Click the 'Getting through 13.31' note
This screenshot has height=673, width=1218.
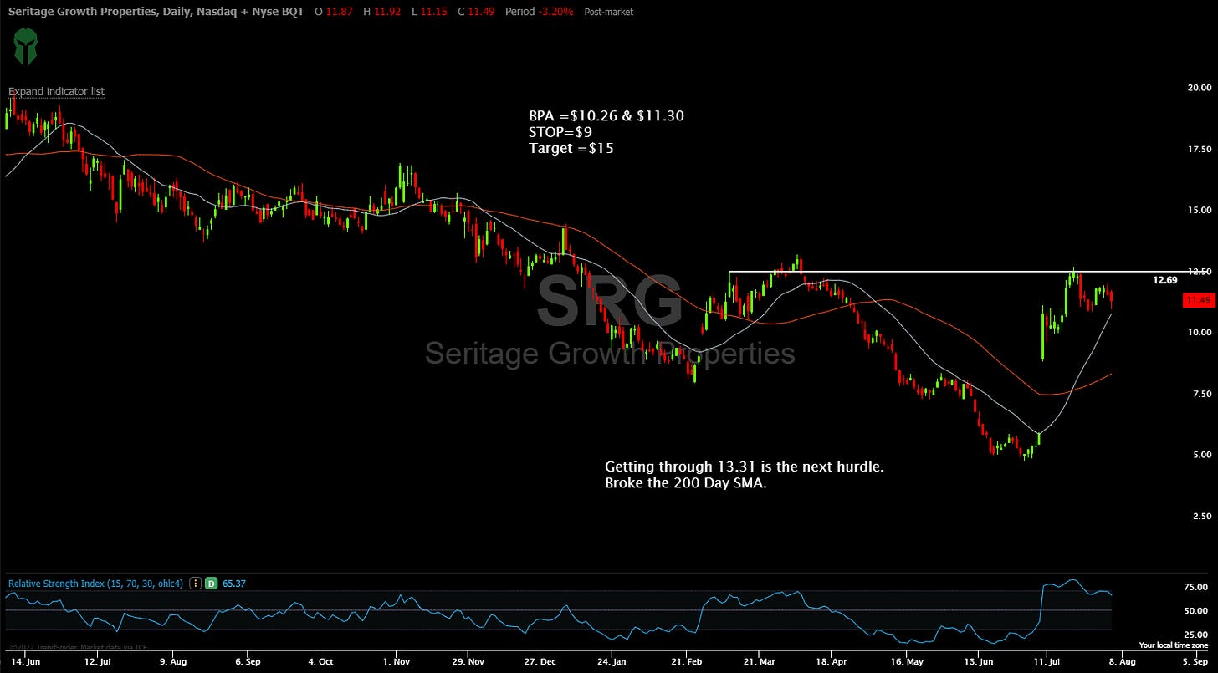click(745, 467)
